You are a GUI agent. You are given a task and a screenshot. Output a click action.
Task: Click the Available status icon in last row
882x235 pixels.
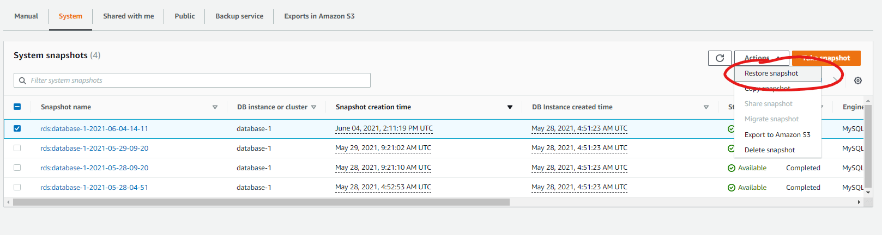click(x=731, y=188)
